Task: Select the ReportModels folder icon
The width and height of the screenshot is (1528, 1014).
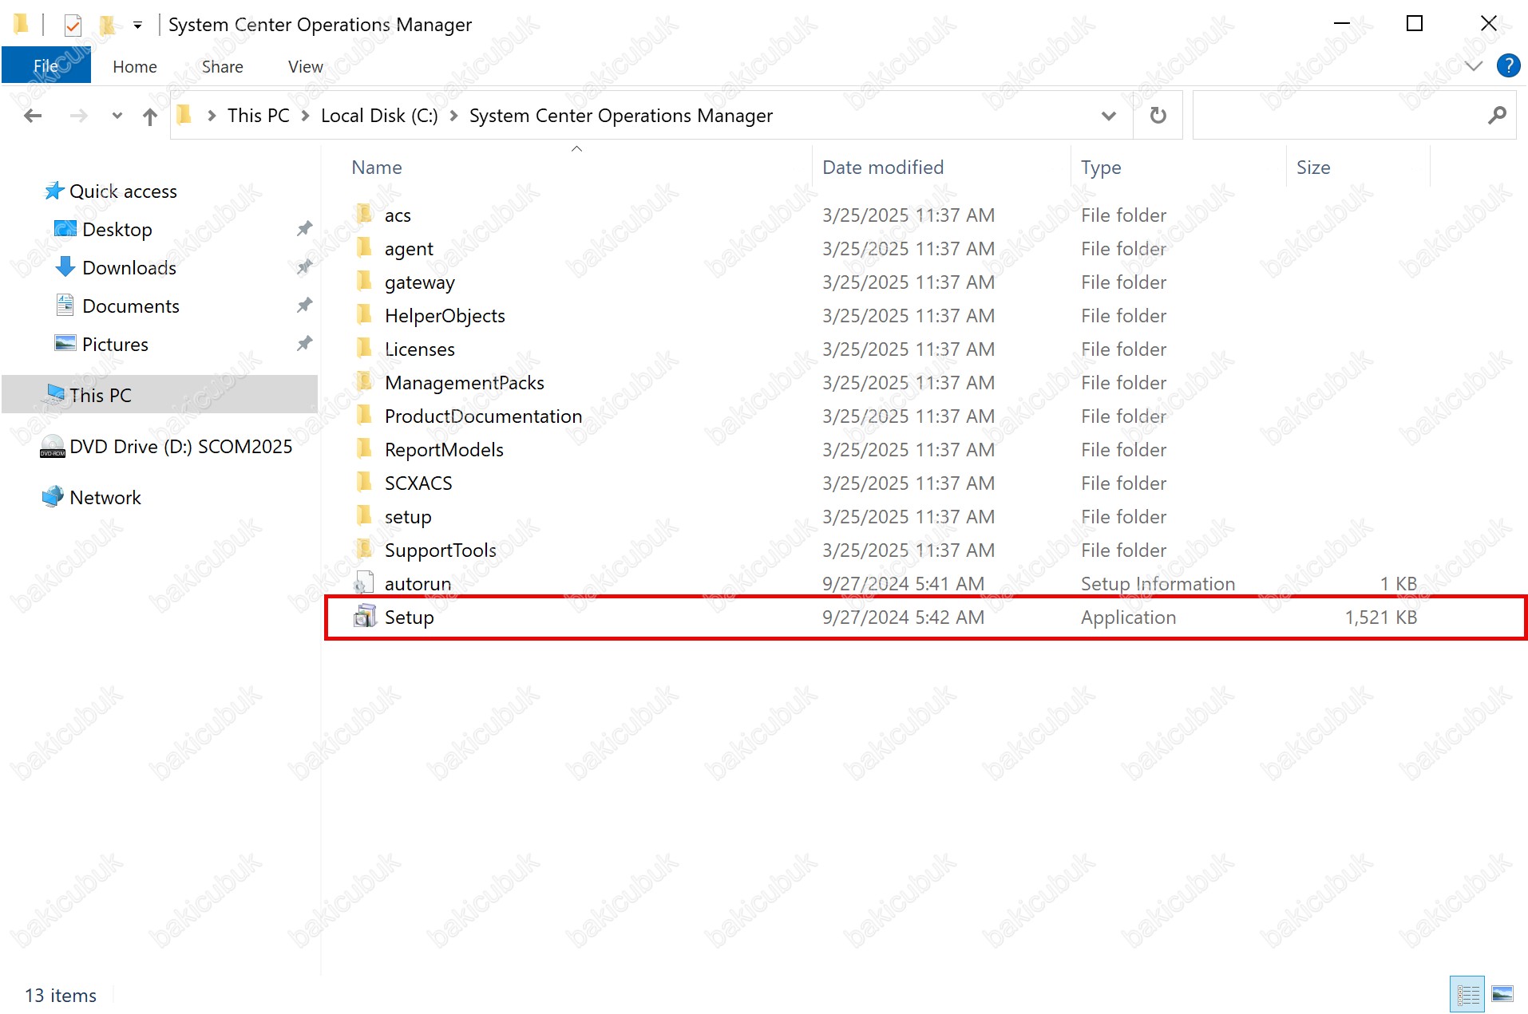Action: [x=364, y=448]
